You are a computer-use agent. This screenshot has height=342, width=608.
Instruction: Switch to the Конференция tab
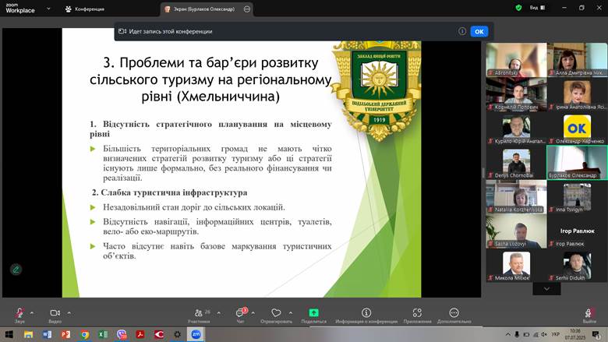pos(84,9)
